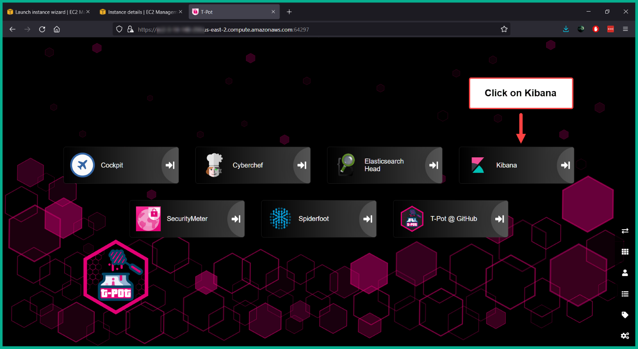638x349 pixels.
Task: Click the user profile sidebar icon
Action: pos(625,273)
